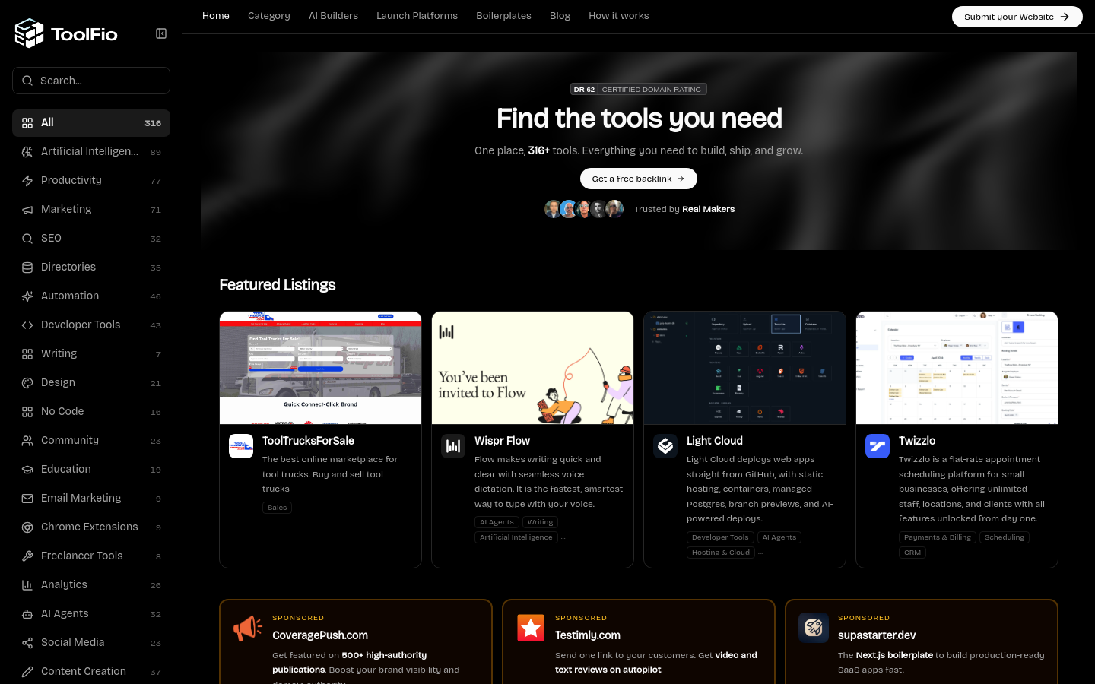Click the ToolFio cube logo
The height and width of the screenshot is (684, 1095).
(x=30, y=33)
